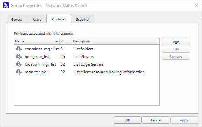Click the lock icon beside monitor_poll
The width and height of the screenshot is (202, 127).
point(19,72)
